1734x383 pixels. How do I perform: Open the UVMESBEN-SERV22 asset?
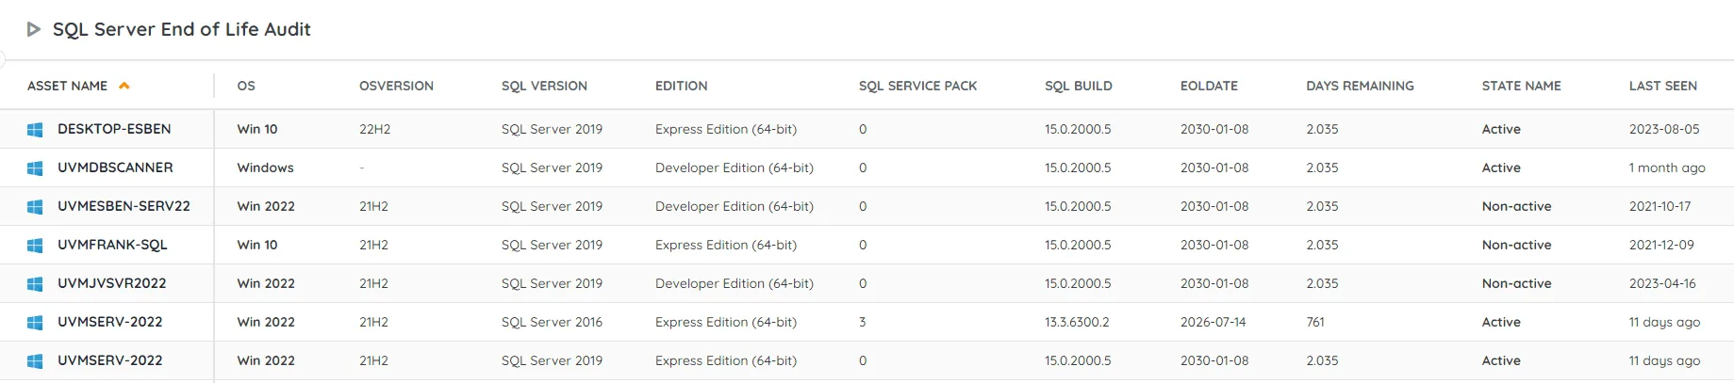pos(124,206)
